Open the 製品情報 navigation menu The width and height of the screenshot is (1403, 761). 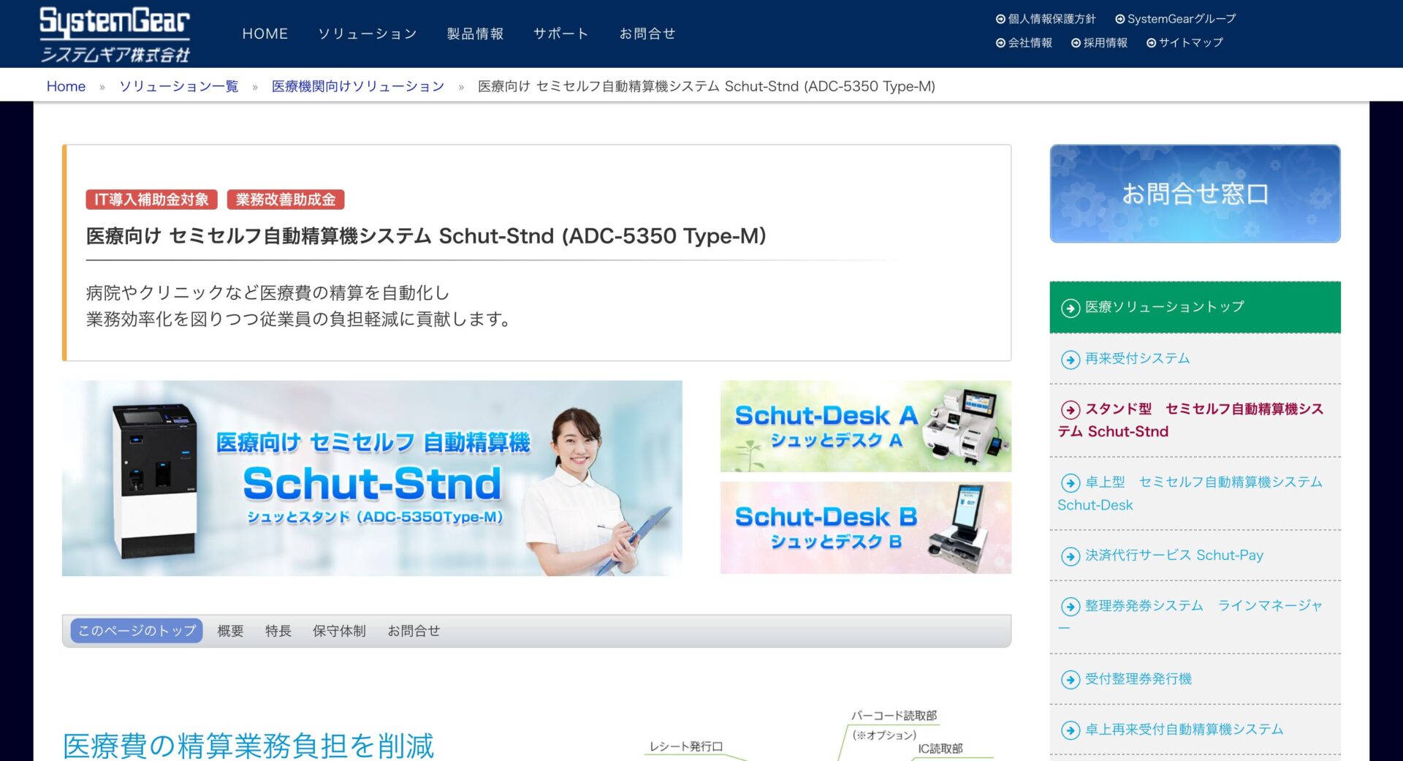475,34
